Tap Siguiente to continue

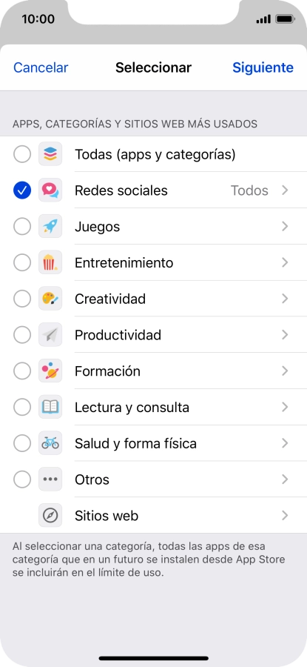[x=263, y=67]
